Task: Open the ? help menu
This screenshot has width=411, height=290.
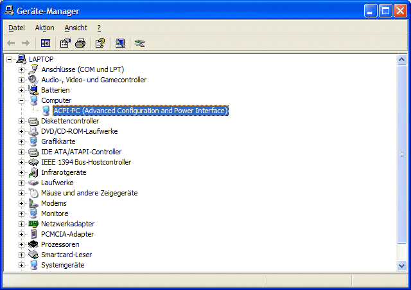Action: [99, 28]
